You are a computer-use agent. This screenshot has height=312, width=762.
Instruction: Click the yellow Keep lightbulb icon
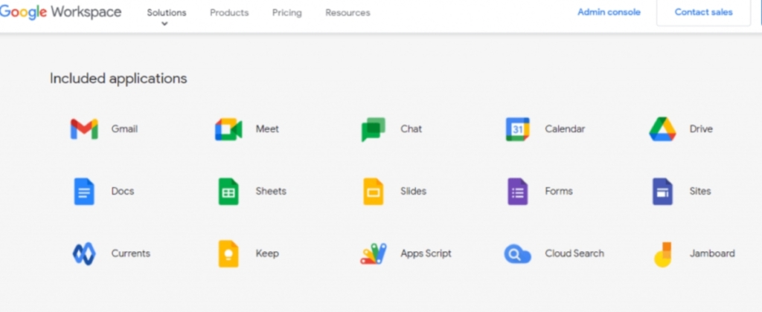228,254
